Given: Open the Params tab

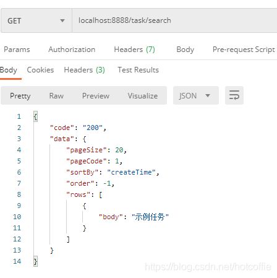Looking at the screenshot, I should point(17,50).
